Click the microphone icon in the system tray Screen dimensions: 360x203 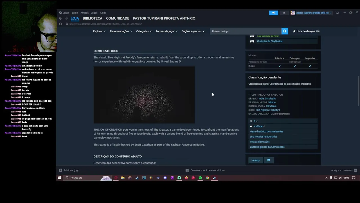tap(331, 178)
